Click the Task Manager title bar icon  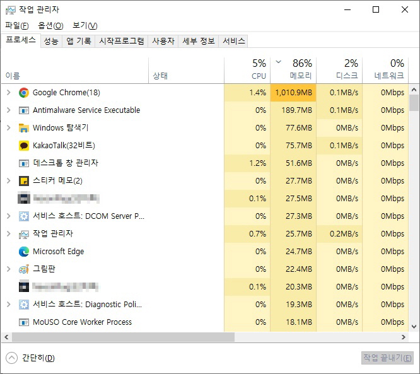point(11,10)
